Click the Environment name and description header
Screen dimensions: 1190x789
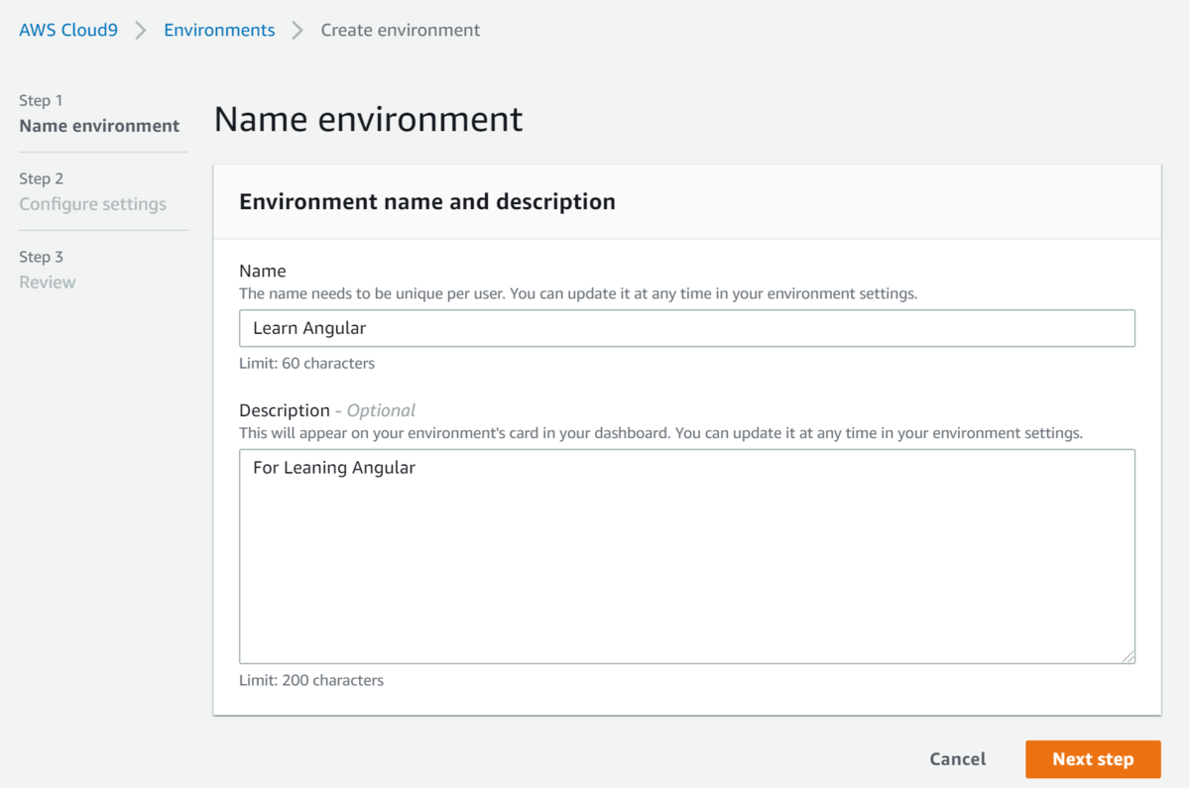[x=427, y=202]
